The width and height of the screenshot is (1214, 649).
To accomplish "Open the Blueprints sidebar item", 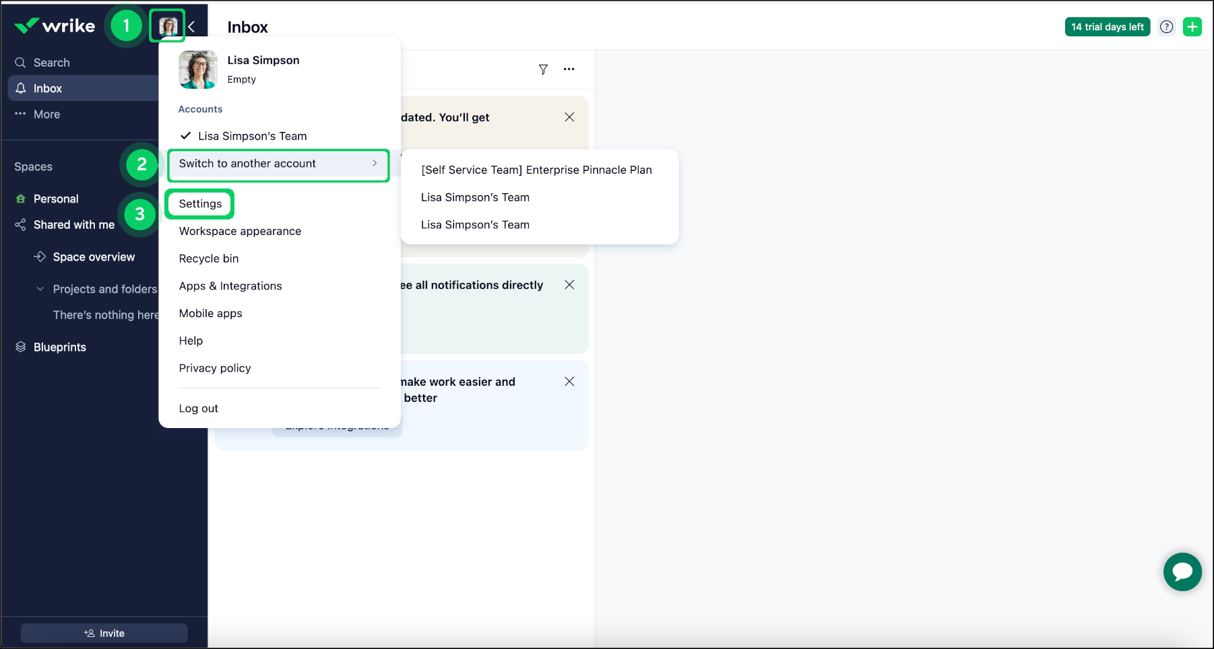I will [x=59, y=347].
